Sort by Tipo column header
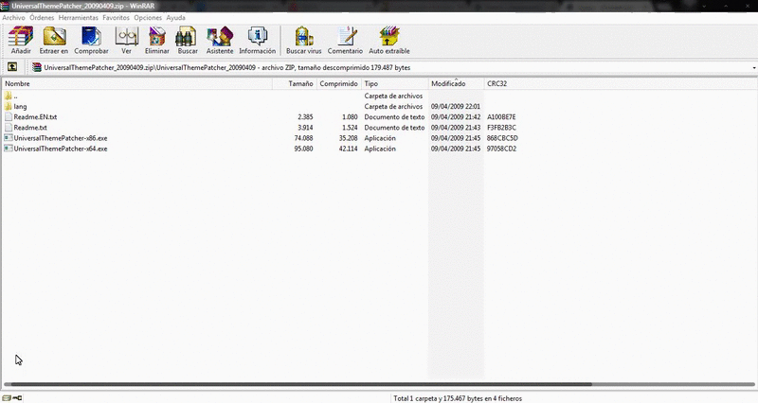The image size is (758, 403). click(x=394, y=83)
